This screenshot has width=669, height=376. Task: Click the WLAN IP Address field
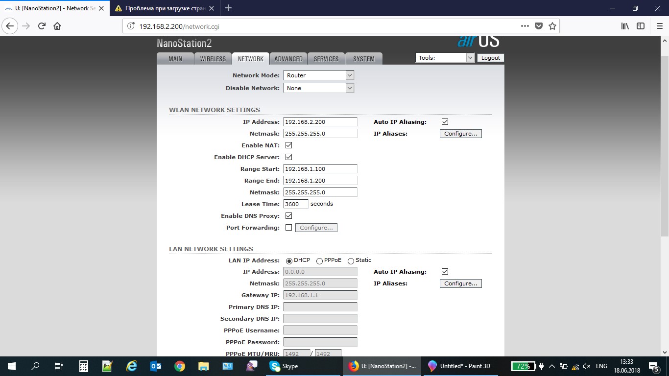[x=320, y=122]
